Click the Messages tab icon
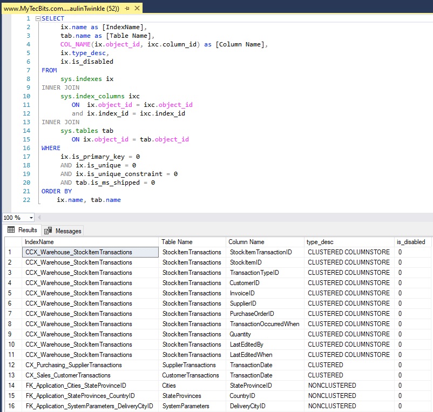The width and height of the screenshot is (433, 412). click(x=48, y=231)
